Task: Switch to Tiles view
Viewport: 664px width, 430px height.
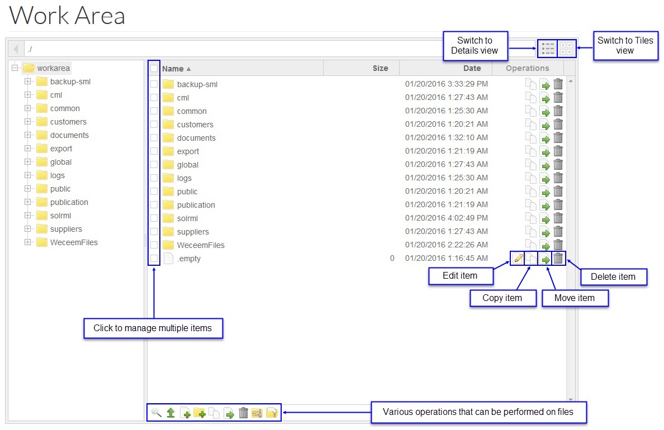Action: 566,49
